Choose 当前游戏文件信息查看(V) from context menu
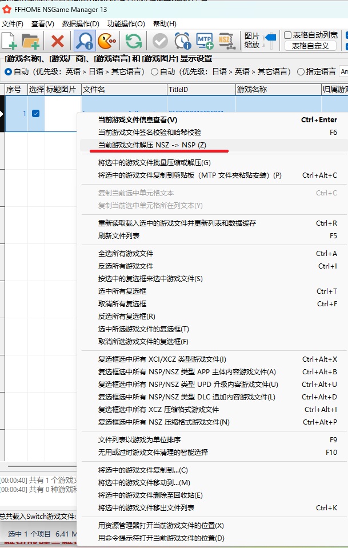The width and height of the screenshot is (348, 548). (214, 120)
